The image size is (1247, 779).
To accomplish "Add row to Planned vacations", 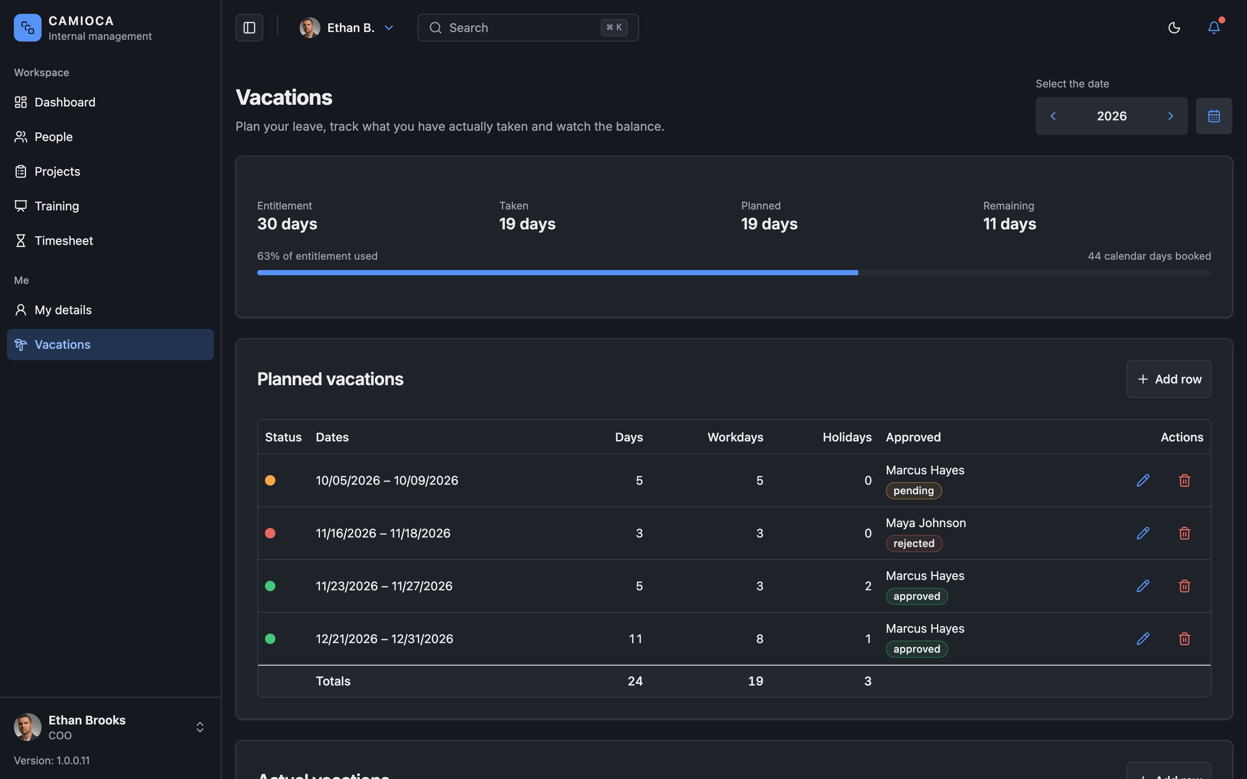I will coord(1169,379).
